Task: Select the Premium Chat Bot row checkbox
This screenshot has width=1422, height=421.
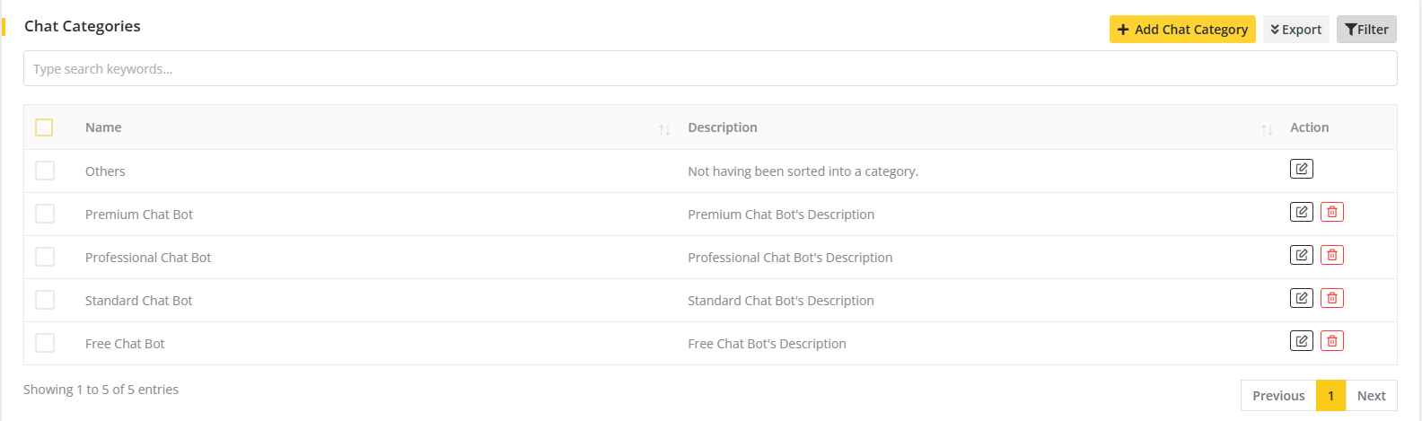Action: coord(45,214)
